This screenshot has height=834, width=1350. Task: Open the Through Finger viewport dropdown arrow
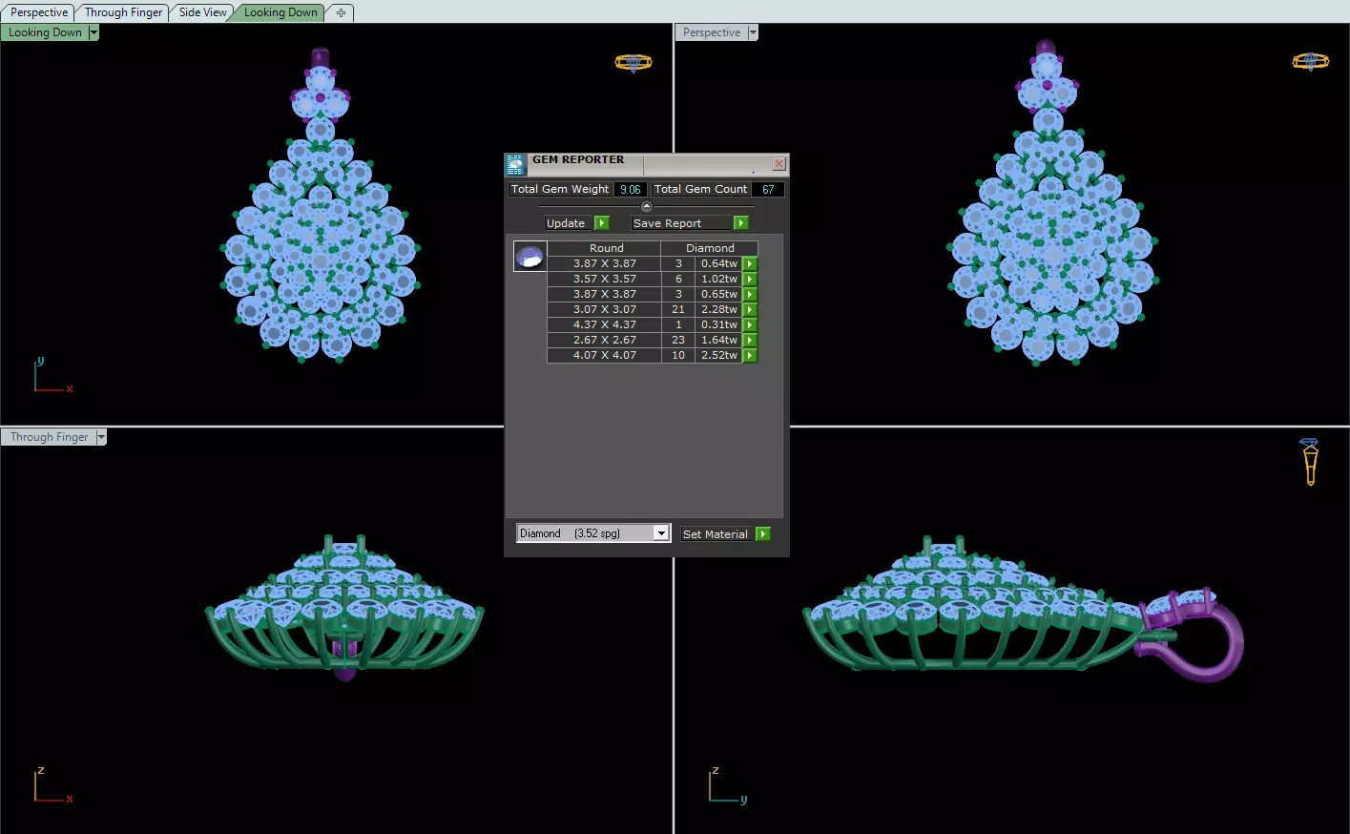pyautogui.click(x=101, y=437)
